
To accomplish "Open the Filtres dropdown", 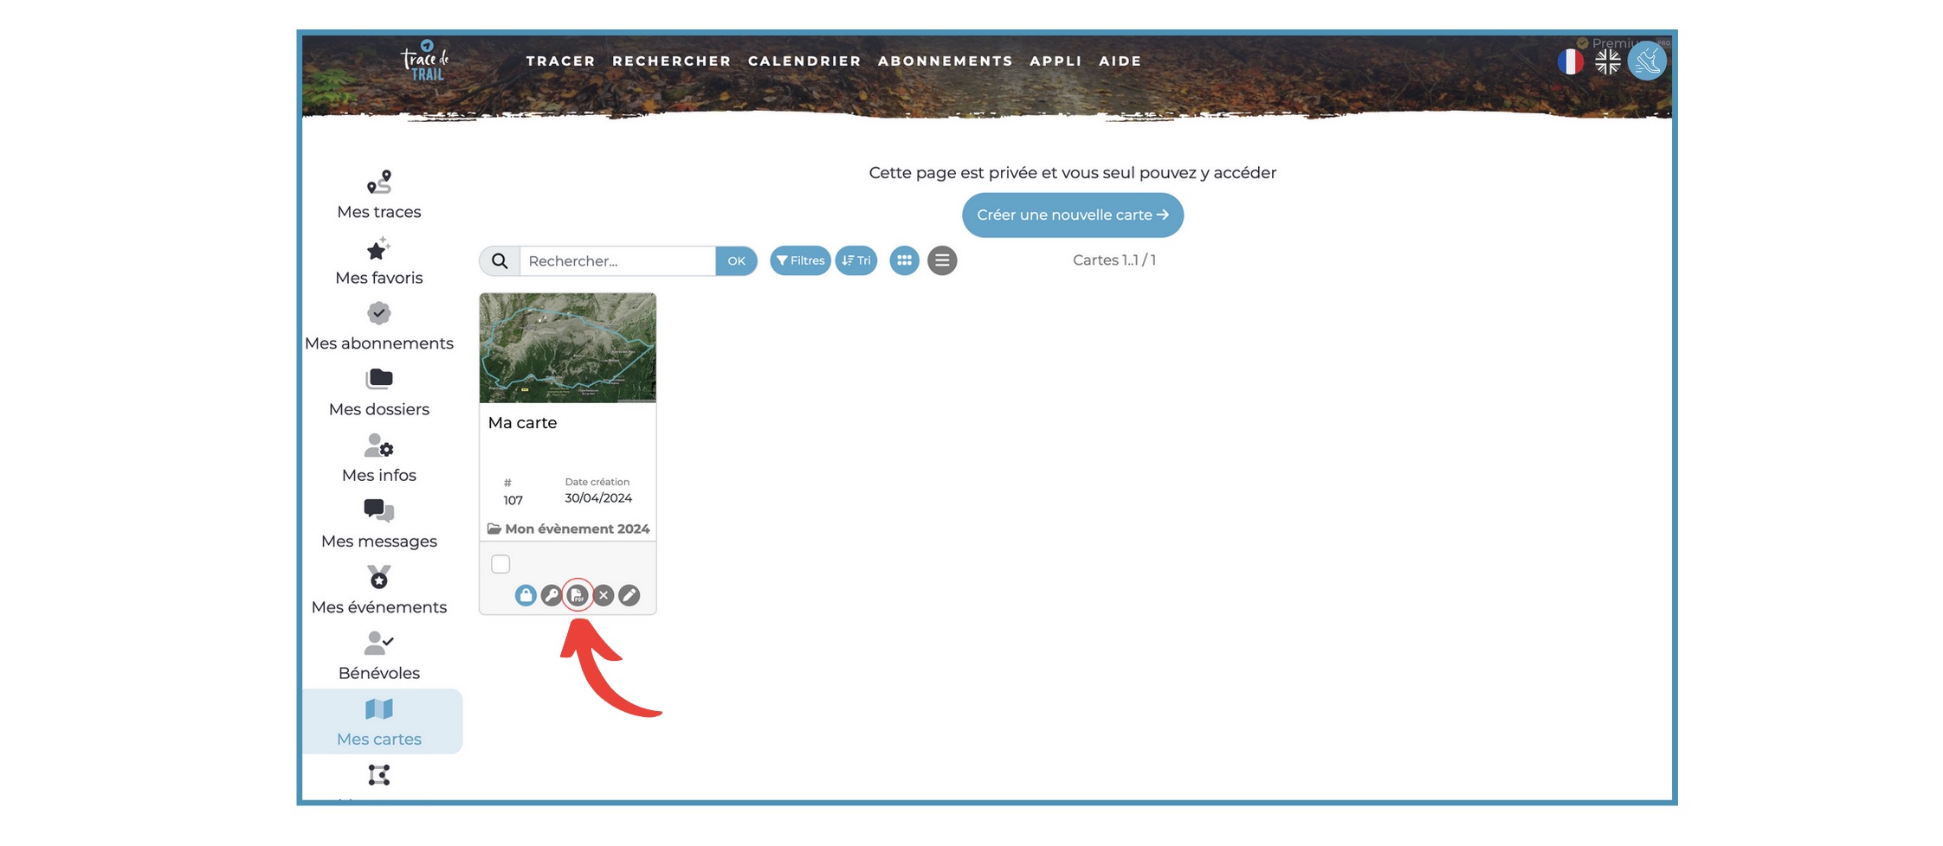I will coord(800,260).
